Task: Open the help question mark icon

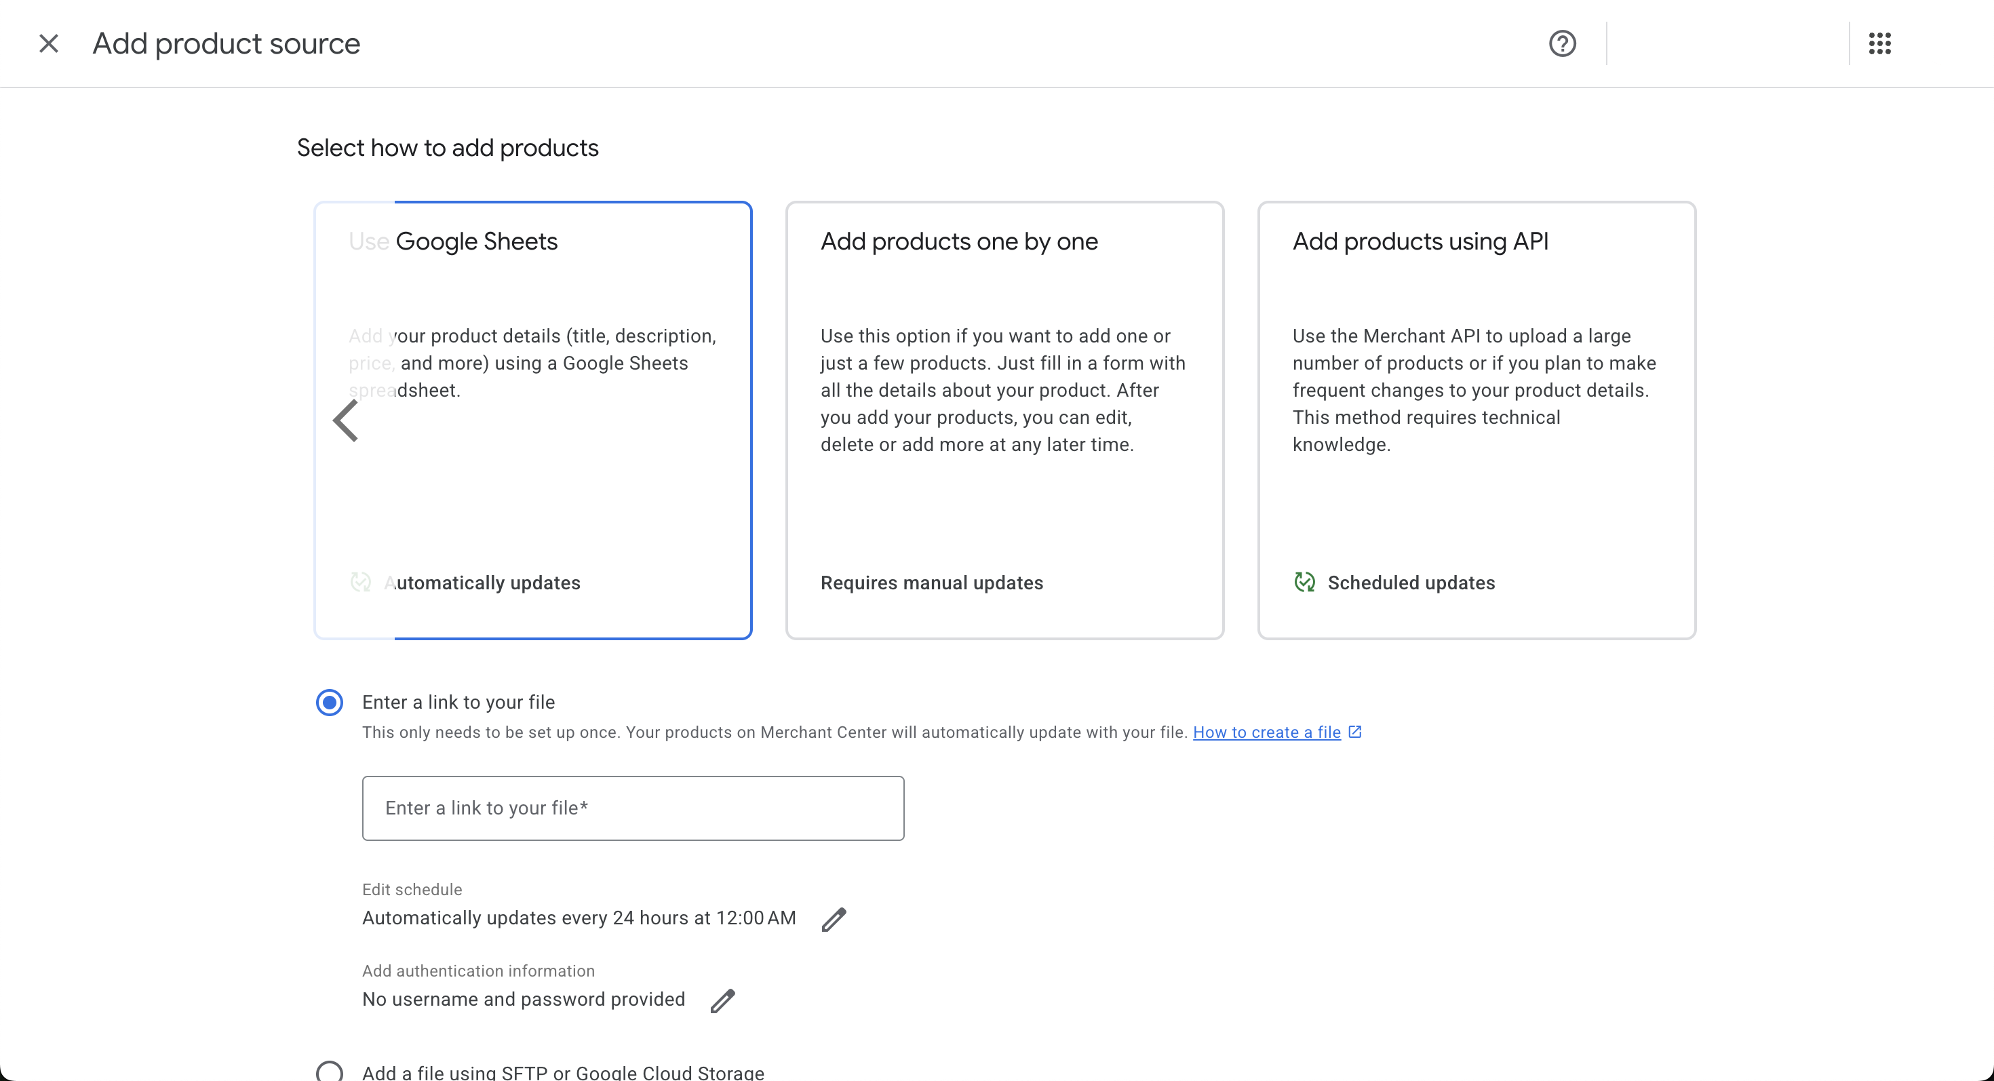Action: click(1562, 43)
